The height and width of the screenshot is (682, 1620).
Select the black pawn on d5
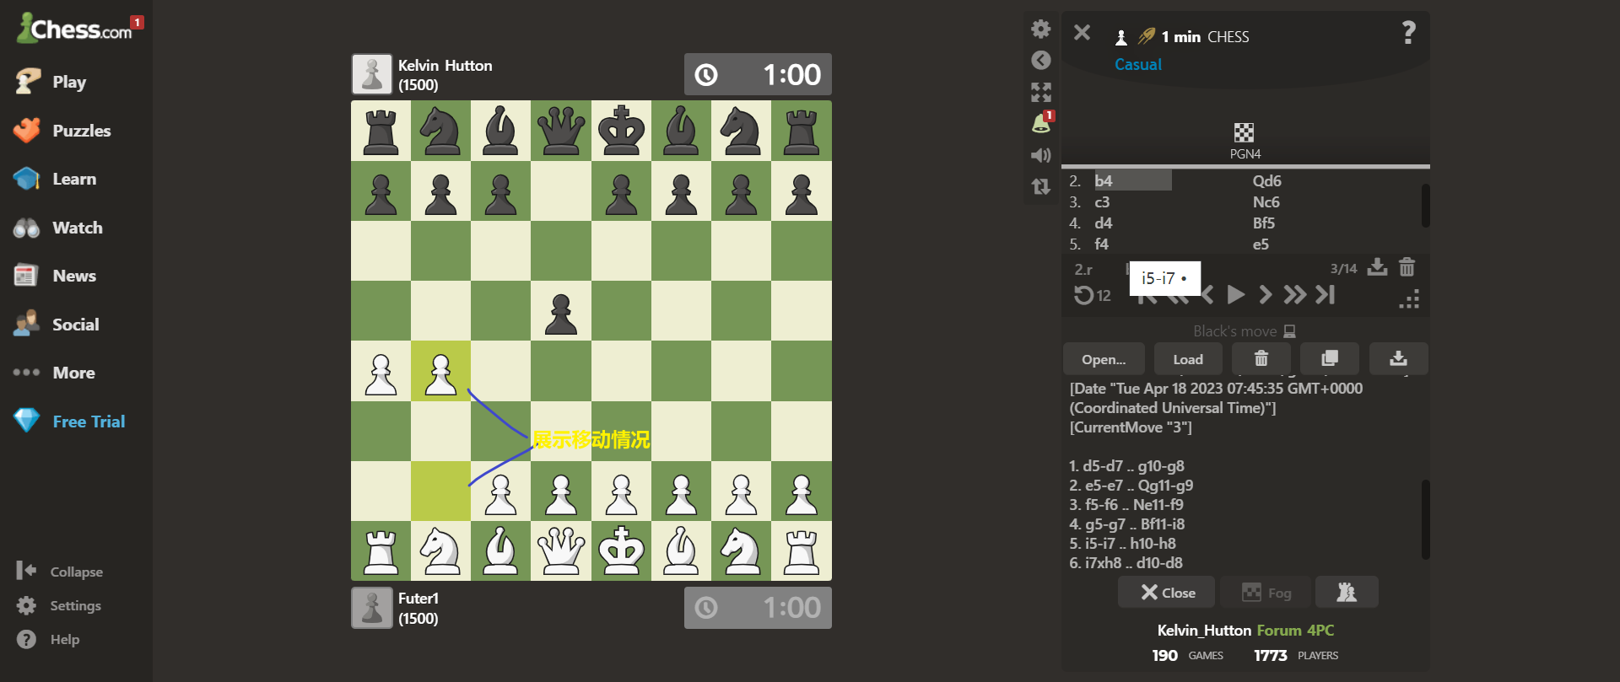click(x=561, y=311)
